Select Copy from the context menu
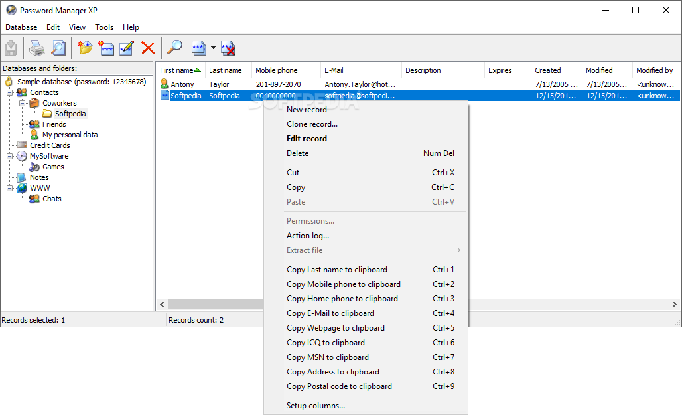This screenshot has height=415, width=682. (x=366, y=187)
